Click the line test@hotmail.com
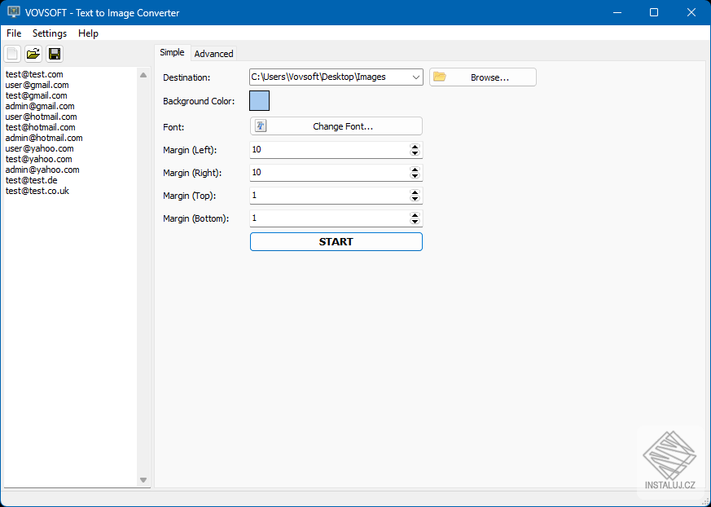Image resolution: width=711 pixels, height=507 pixels. click(x=41, y=127)
